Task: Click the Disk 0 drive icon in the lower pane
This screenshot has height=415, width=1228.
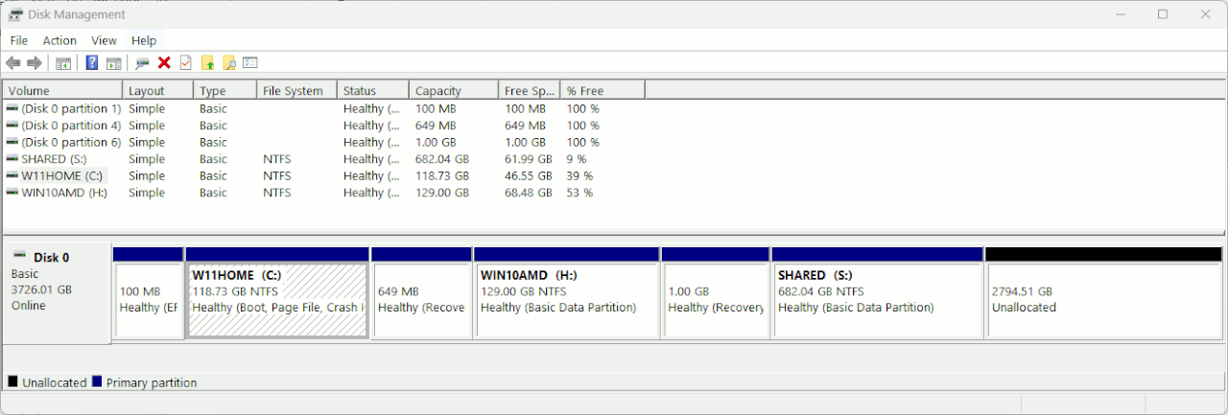Action: [x=20, y=256]
